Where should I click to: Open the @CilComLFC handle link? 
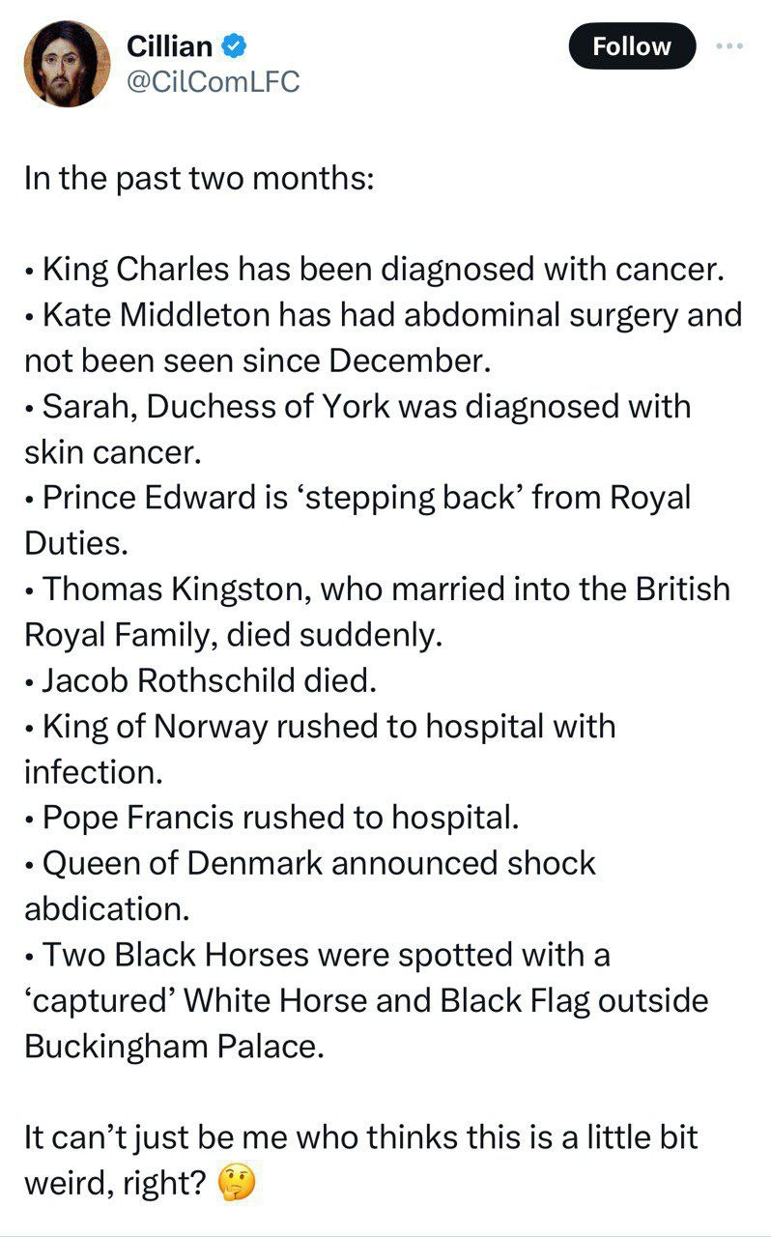pyautogui.click(x=214, y=82)
